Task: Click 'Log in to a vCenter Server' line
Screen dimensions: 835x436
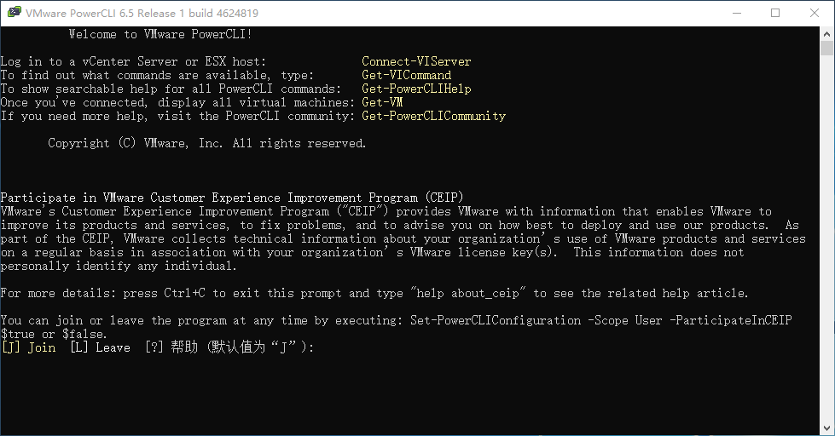Action: pos(133,61)
